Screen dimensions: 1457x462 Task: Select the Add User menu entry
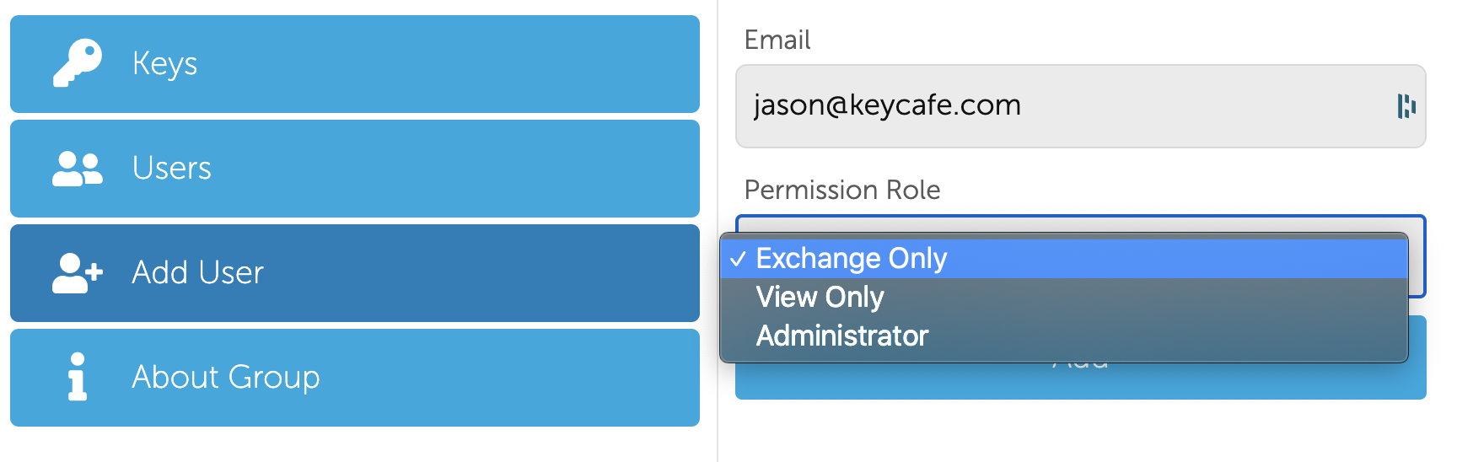click(x=355, y=273)
